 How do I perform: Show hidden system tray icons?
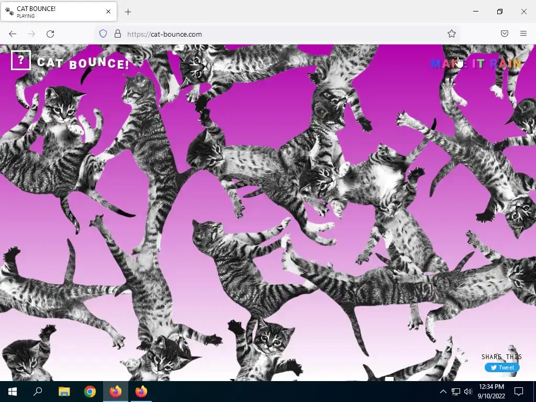[443, 392]
